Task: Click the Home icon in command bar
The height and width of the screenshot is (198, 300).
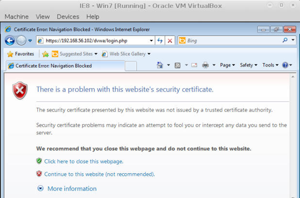Action: click(160, 65)
